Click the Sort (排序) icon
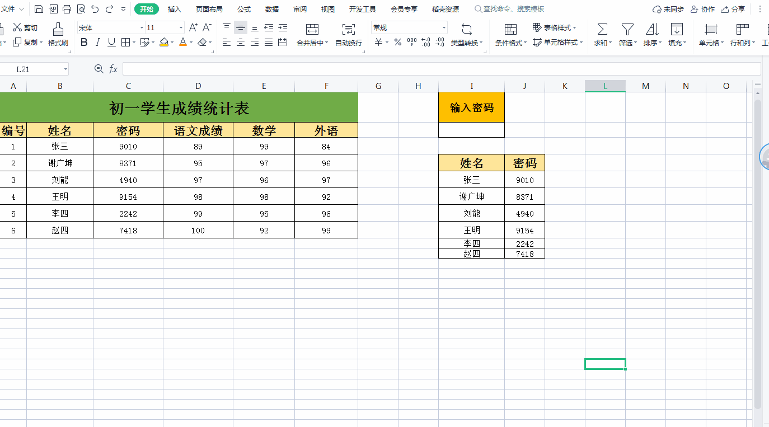The image size is (769, 427). pyautogui.click(x=652, y=30)
